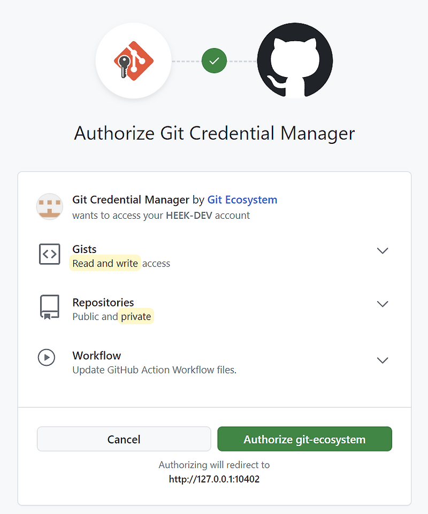Viewport: 428px width, 514px height.
Task: Click the Git Credential Manager app avatar
Action: coord(50,206)
